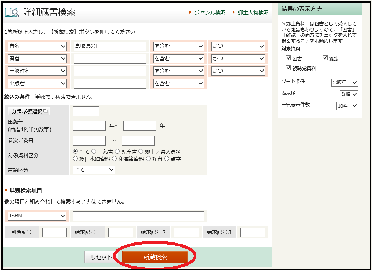
Task: Click the 請求記号１ input field
Action: click(x=120, y=233)
